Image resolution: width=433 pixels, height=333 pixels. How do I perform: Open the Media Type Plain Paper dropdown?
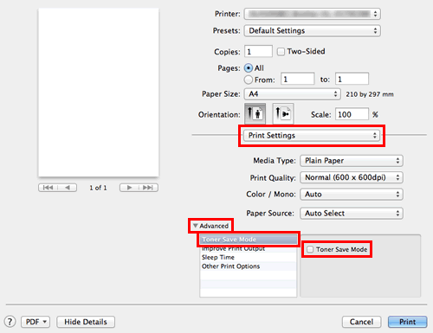tap(352, 161)
